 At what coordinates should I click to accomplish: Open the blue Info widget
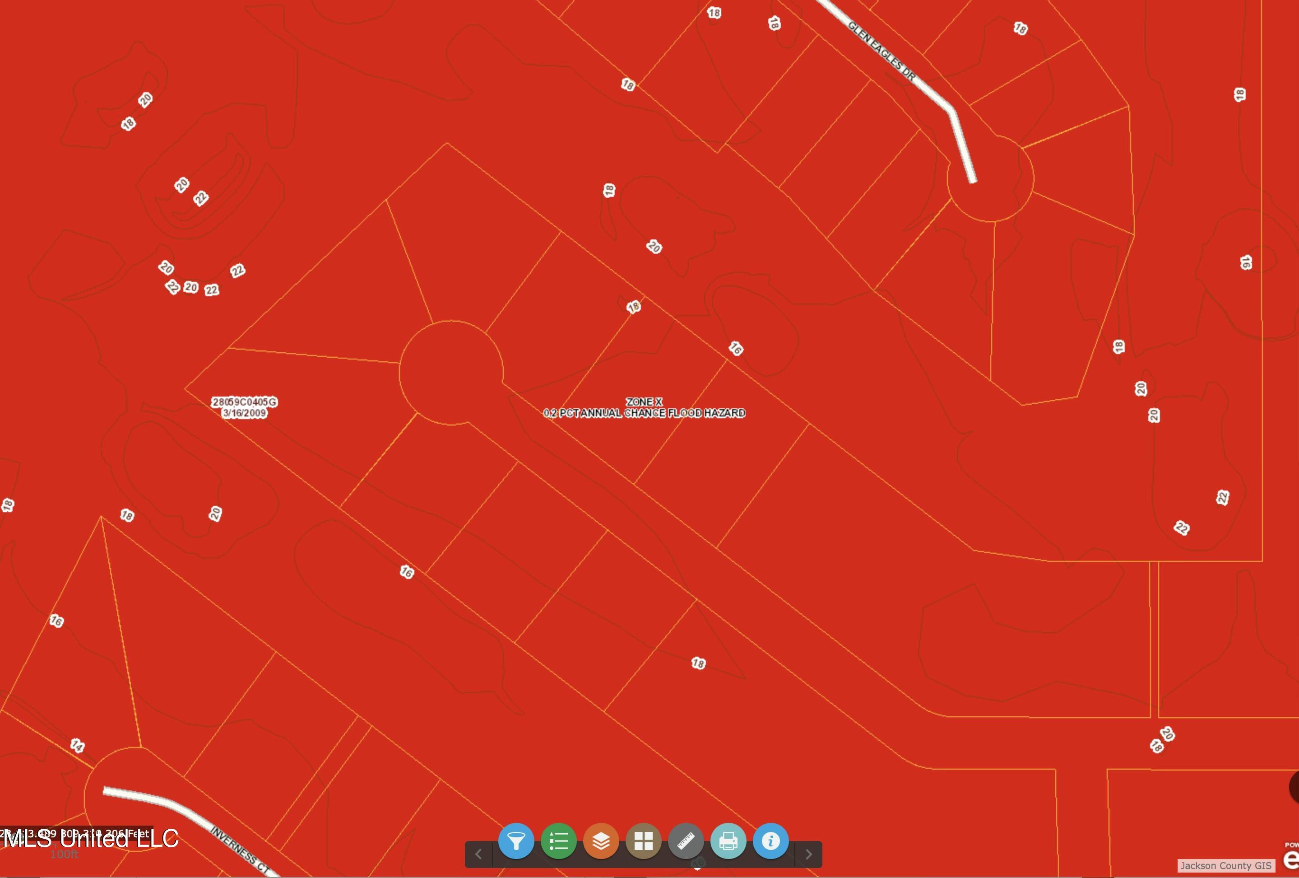(x=771, y=841)
